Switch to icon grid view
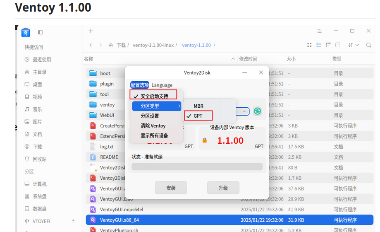 pos(309,45)
